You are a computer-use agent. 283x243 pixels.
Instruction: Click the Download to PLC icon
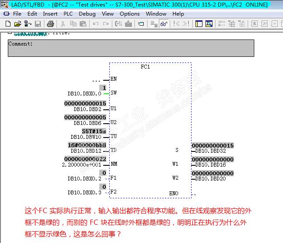tap(128, 24)
